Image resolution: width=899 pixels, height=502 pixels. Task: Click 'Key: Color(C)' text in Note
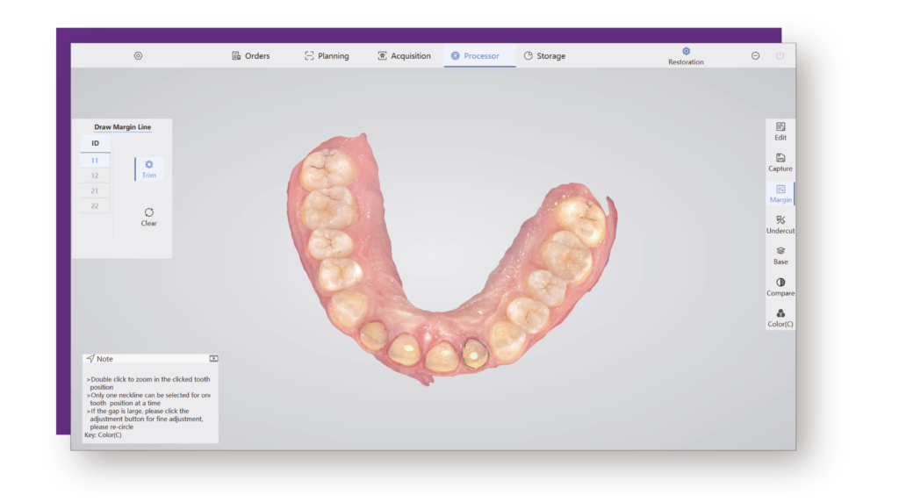104,435
